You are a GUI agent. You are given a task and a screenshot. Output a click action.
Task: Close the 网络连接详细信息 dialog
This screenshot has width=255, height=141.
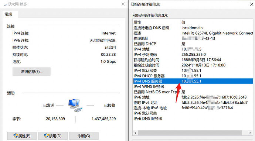[252, 4]
